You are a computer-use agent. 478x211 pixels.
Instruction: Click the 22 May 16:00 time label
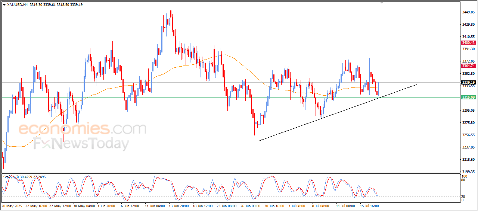tap(36, 205)
